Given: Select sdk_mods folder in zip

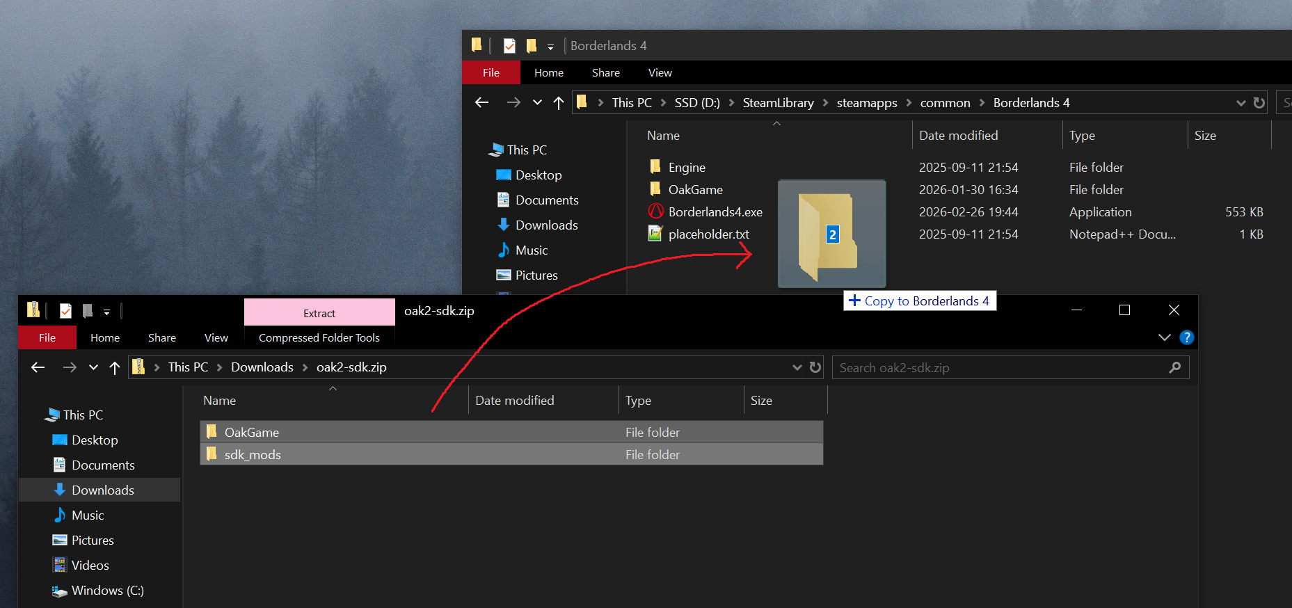Looking at the screenshot, I should 511,454.
